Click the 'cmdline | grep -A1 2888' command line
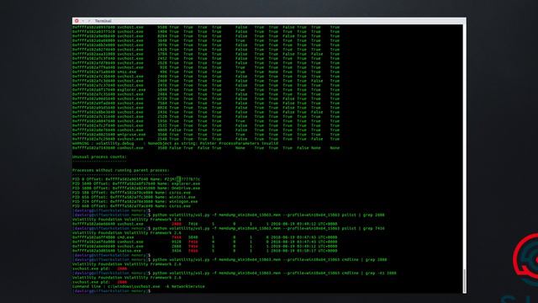Screen dimensions: 538x303 click(x=235, y=273)
